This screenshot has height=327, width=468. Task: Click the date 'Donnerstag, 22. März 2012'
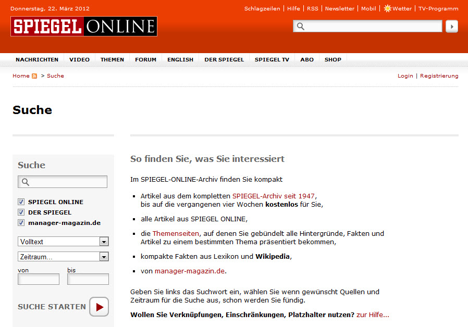tap(50, 9)
